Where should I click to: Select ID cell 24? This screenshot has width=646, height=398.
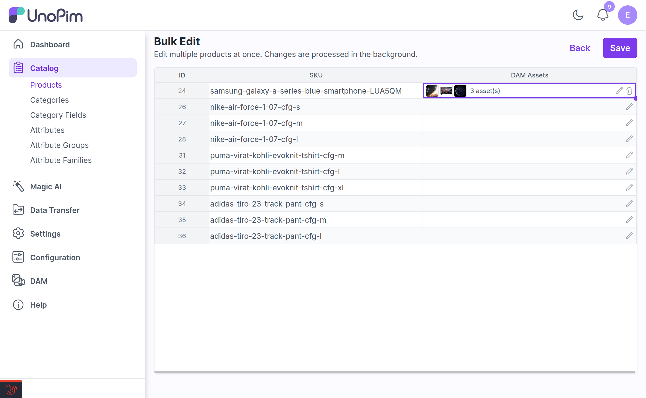(182, 91)
